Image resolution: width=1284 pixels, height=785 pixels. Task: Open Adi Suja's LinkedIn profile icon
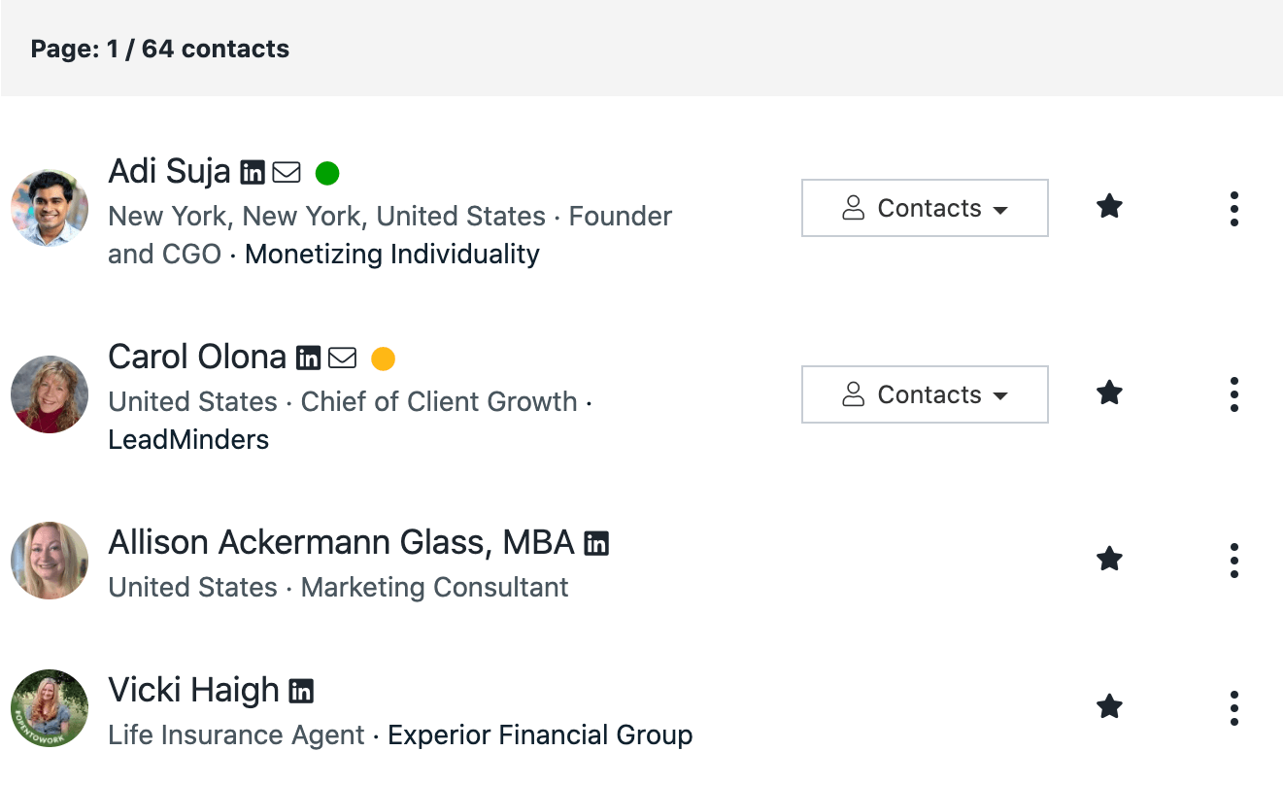tap(253, 173)
